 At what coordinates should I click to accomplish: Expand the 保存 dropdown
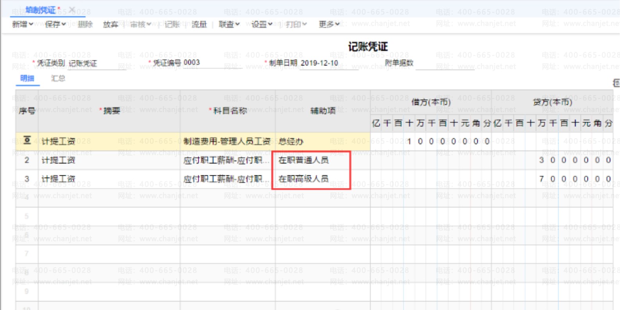click(x=56, y=24)
